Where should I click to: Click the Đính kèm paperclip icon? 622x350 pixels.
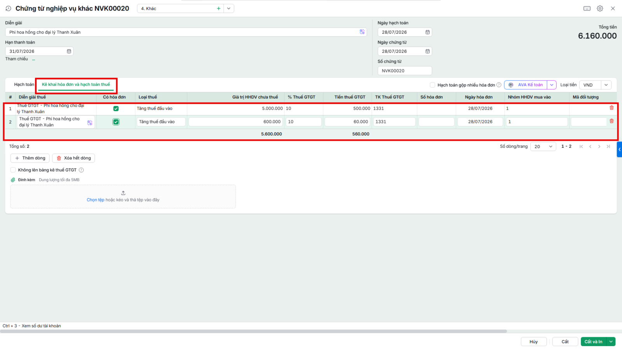tap(13, 180)
